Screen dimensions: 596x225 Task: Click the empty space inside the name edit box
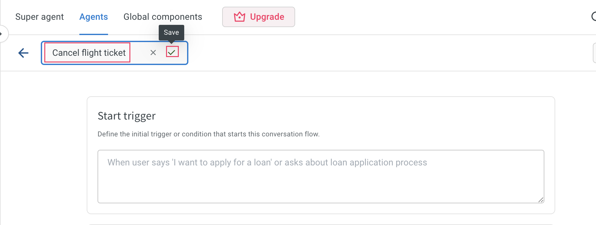[139, 53]
